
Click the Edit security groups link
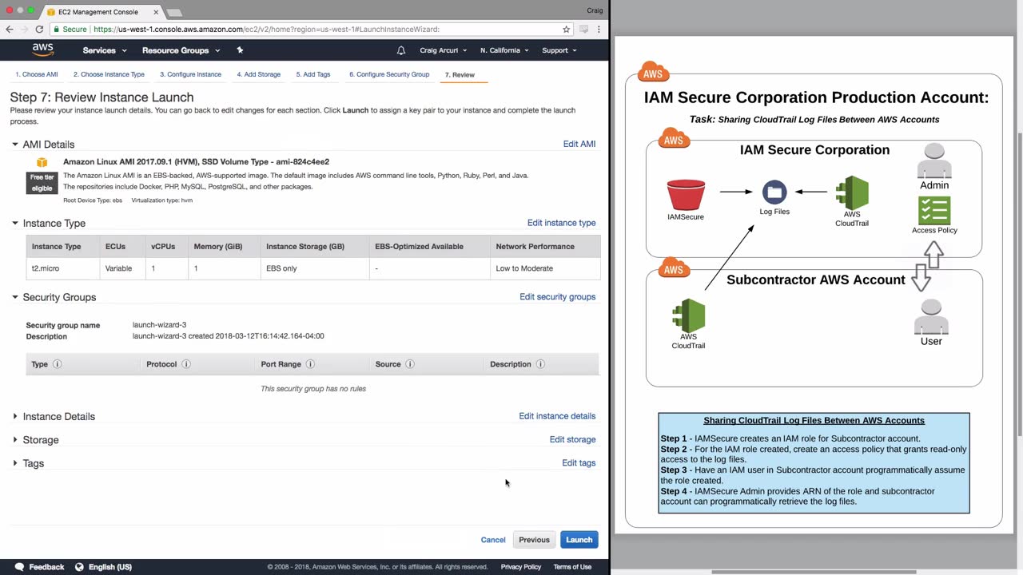(557, 297)
